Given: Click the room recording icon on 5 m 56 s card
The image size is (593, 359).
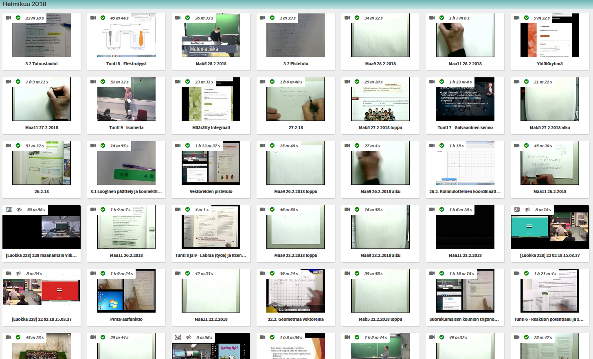Looking at the screenshot, I should click(x=178, y=337).
